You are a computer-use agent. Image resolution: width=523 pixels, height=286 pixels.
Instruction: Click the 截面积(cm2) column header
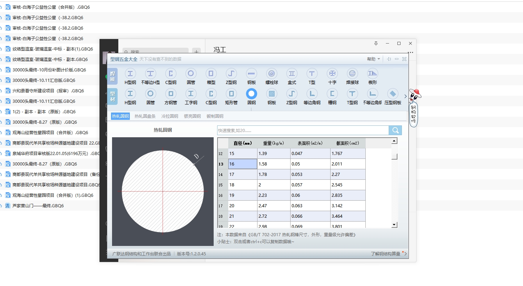pyautogui.click(x=348, y=143)
